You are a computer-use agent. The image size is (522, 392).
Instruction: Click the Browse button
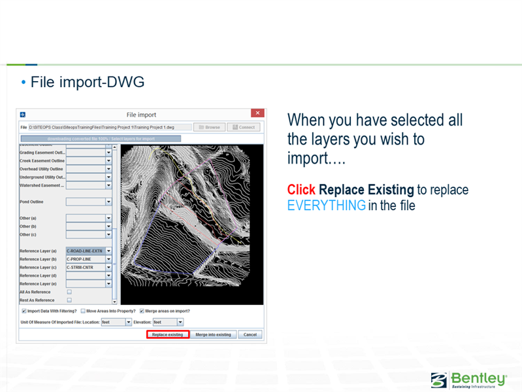point(210,128)
